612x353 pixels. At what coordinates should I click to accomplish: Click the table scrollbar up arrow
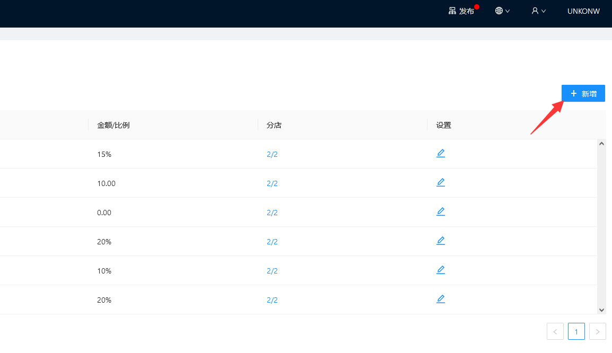(x=601, y=144)
